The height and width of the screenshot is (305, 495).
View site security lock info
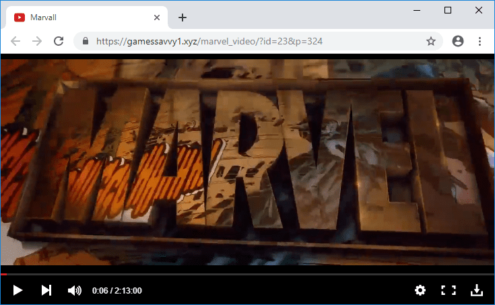pyautogui.click(x=86, y=41)
